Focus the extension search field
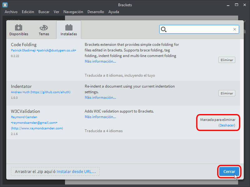250x187 pixels. [199, 29]
